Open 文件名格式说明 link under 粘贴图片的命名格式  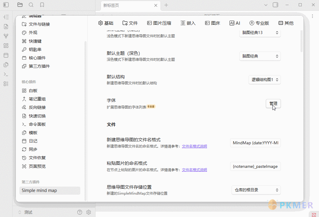tap(194, 170)
